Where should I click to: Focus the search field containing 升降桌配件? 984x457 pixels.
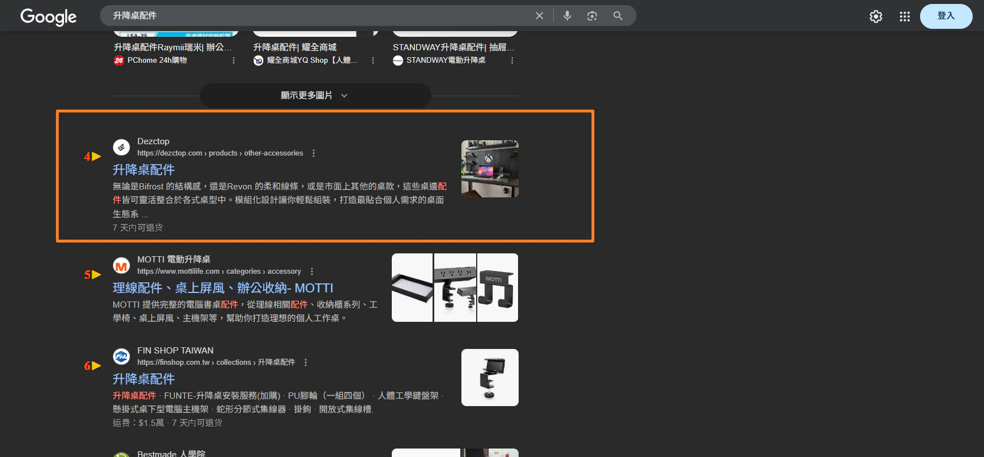(x=317, y=16)
